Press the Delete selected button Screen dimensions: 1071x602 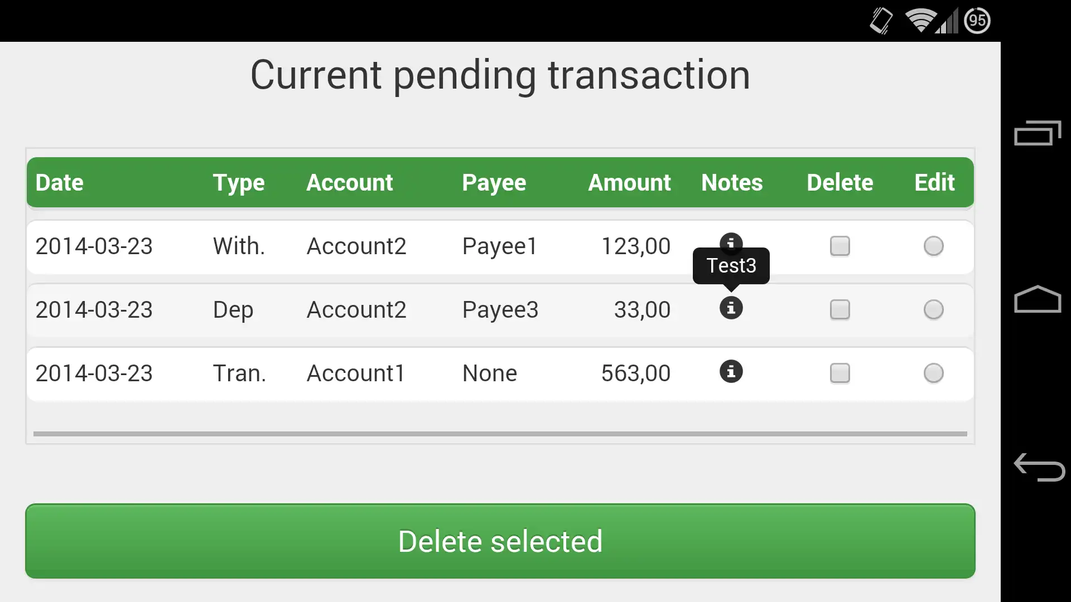coord(499,541)
